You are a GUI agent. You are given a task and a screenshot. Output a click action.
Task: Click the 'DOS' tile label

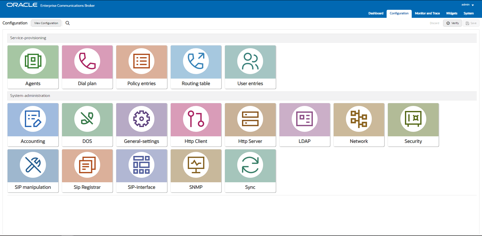87,141
